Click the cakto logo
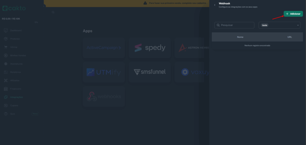The height and width of the screenshot is (145, 306). [14, 8]
